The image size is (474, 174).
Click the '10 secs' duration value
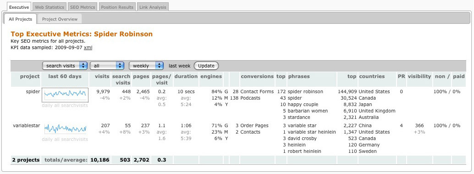click(x=186, y=91)
